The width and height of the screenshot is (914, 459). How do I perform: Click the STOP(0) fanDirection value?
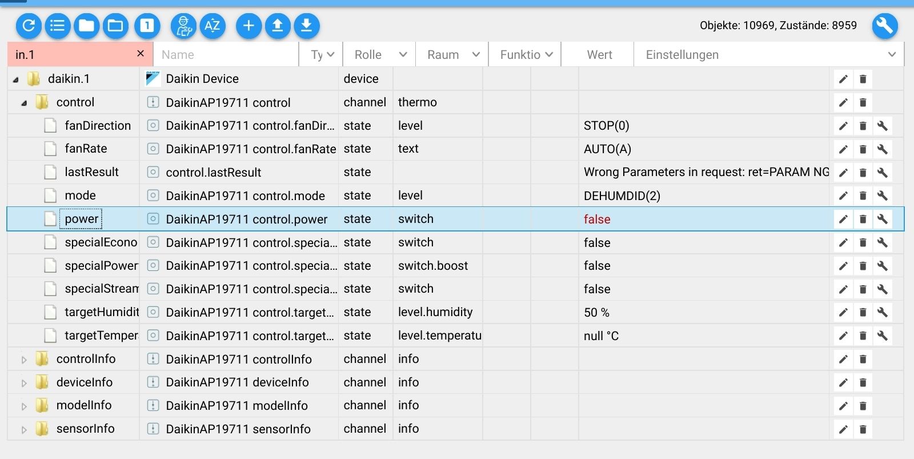pos(606,126)
